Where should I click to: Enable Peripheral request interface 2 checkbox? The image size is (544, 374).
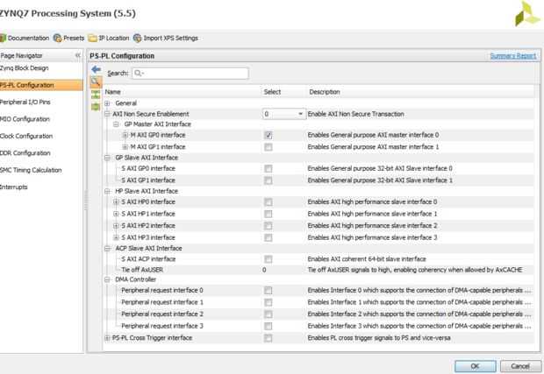(268, 314)
